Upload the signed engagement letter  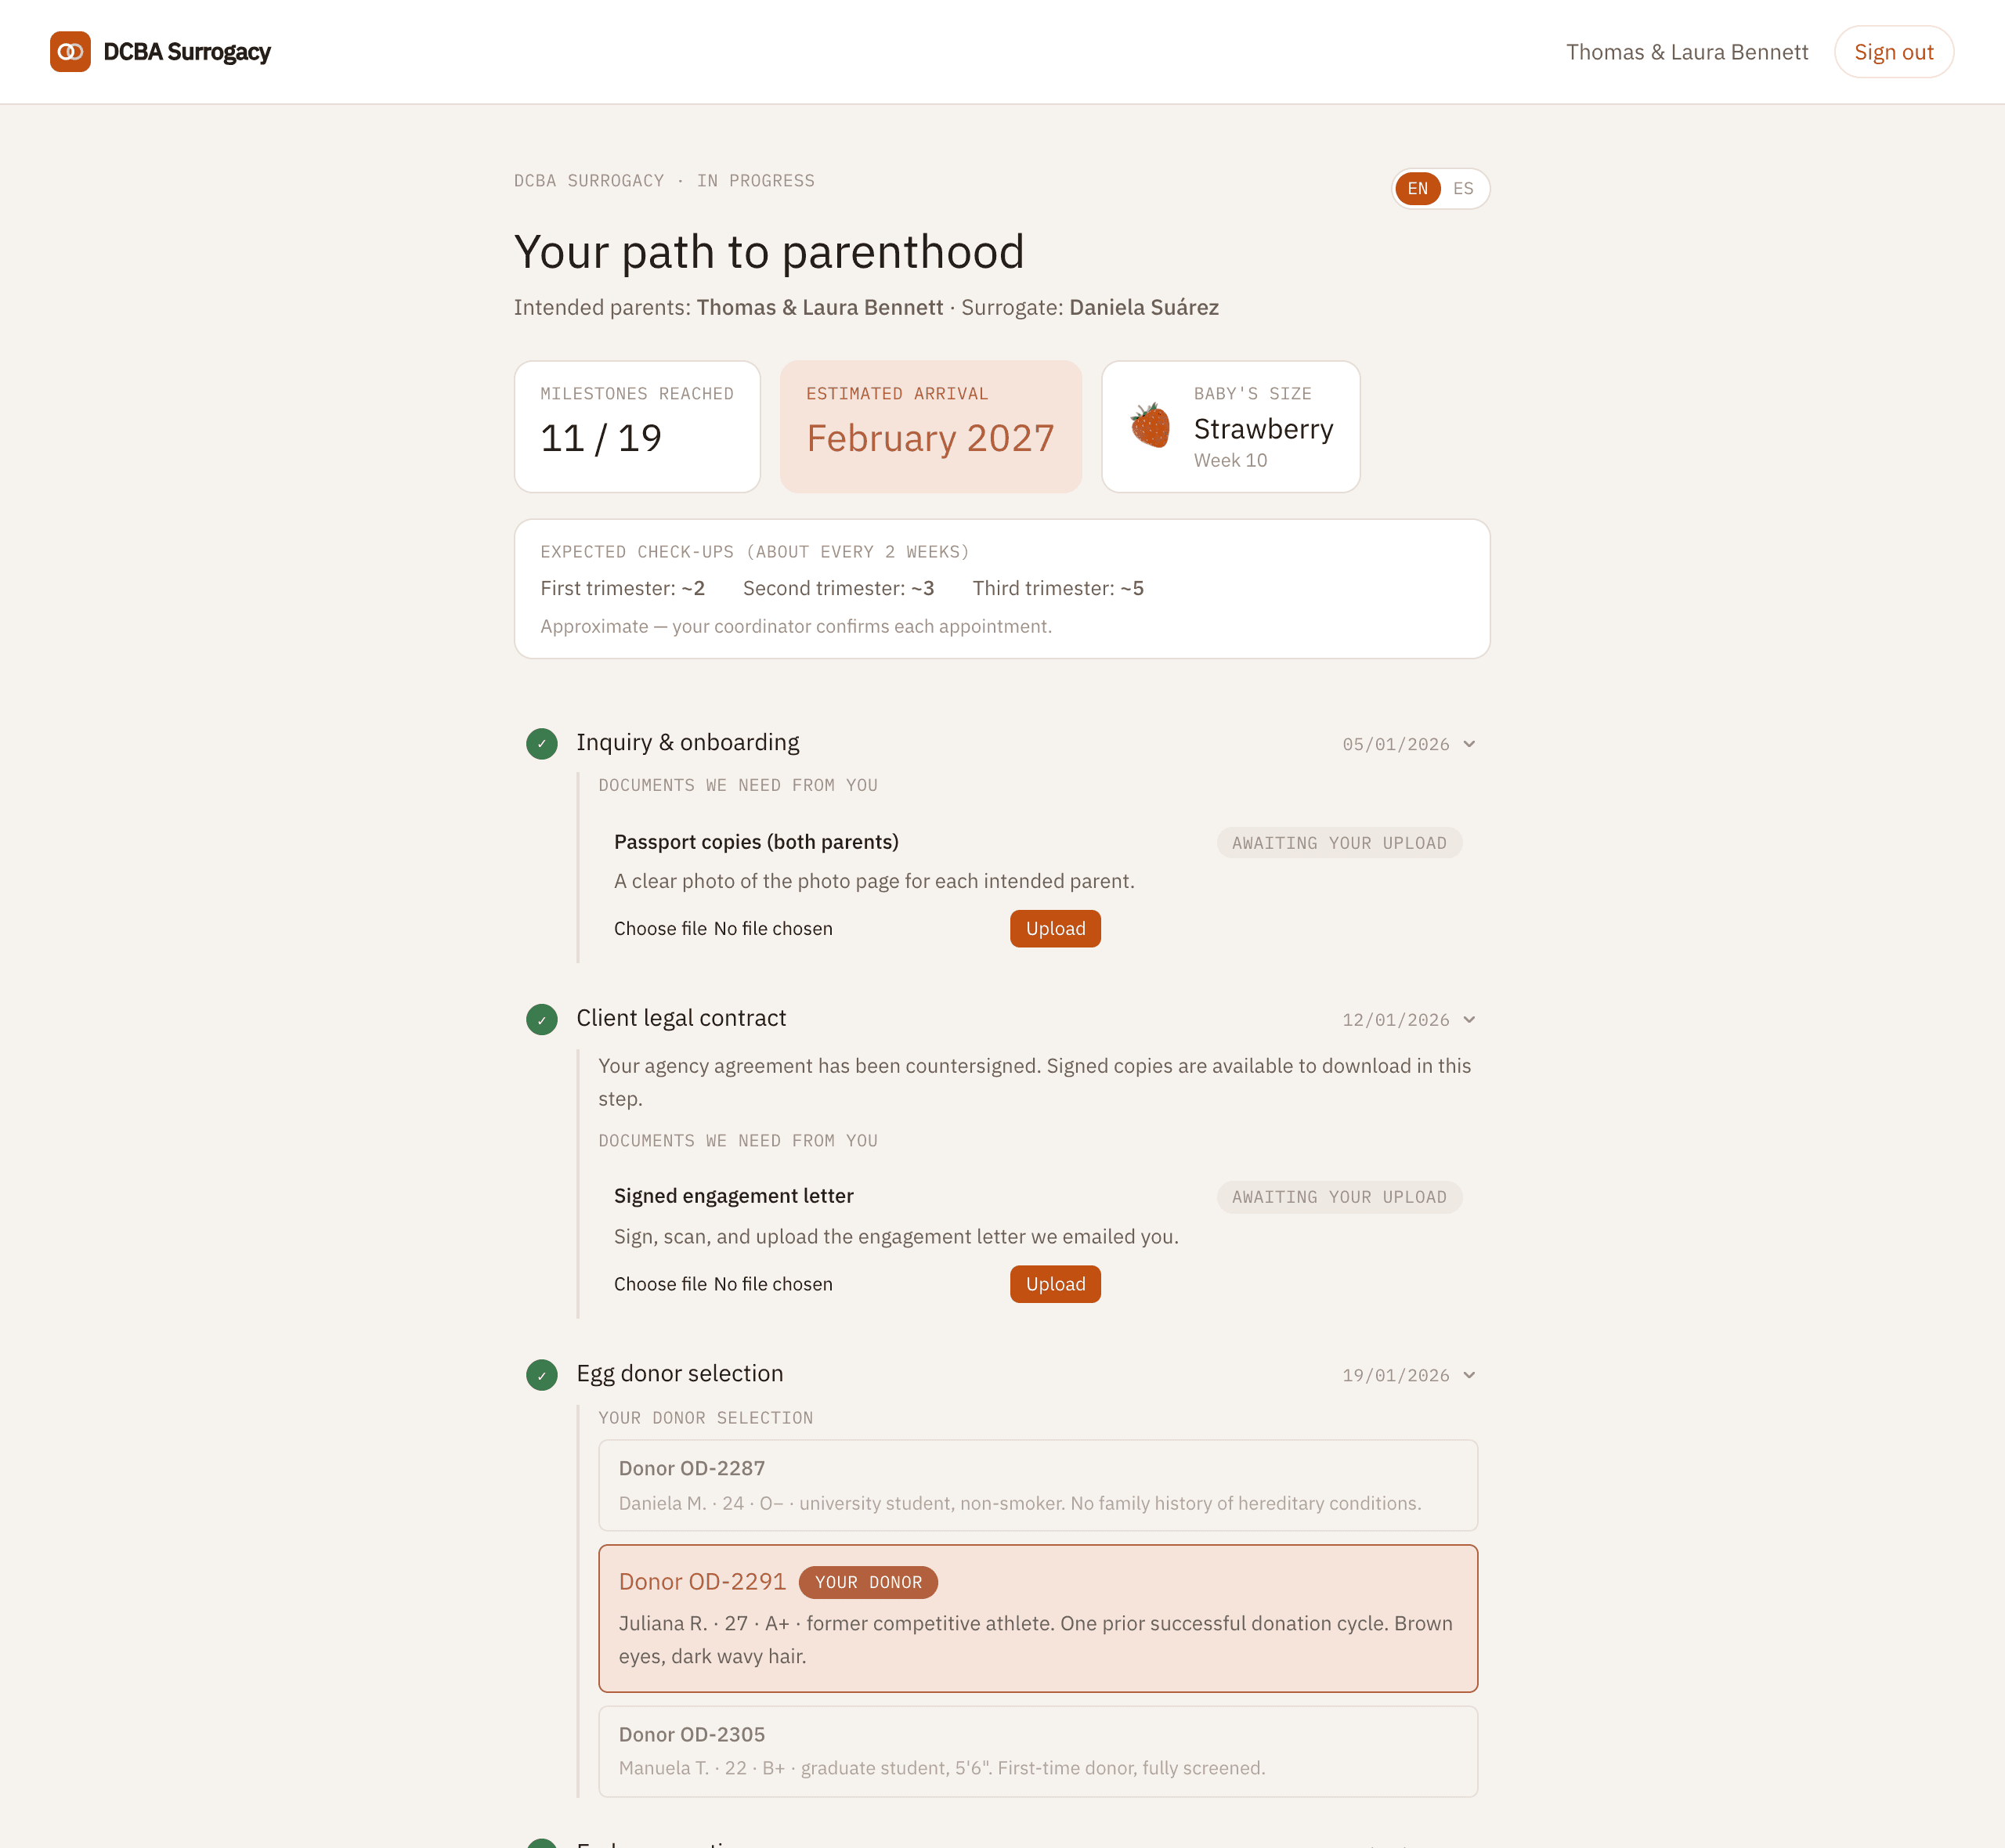tap(1055, 1284)
